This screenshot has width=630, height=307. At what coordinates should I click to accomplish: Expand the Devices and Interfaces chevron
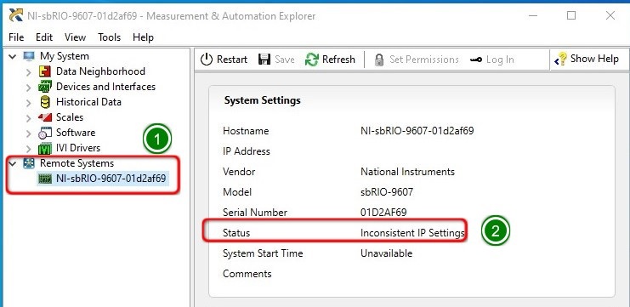pyautogui.click(x=29, y=88)
